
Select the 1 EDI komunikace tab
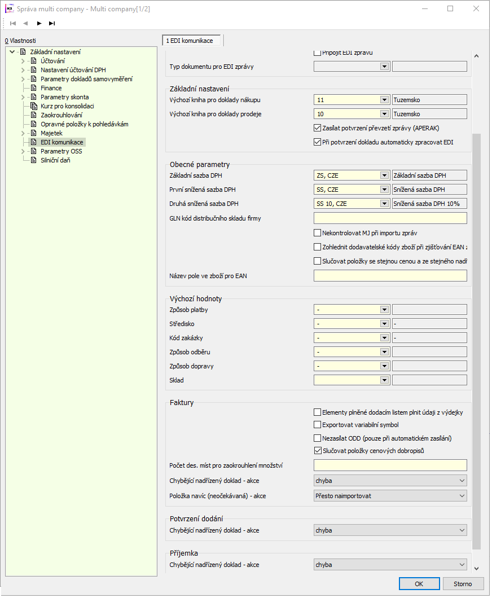[x=191, y=41]
